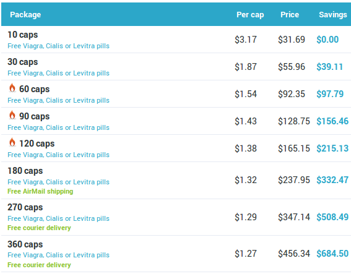
Task: Choose the 180 caps package title
Action: 25,171
